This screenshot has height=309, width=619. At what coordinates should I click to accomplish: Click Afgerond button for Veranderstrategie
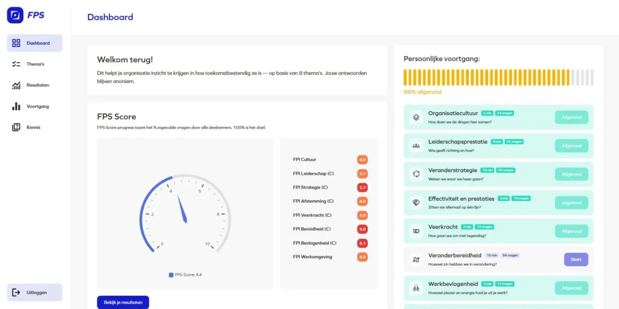click(x=571, y=174)
